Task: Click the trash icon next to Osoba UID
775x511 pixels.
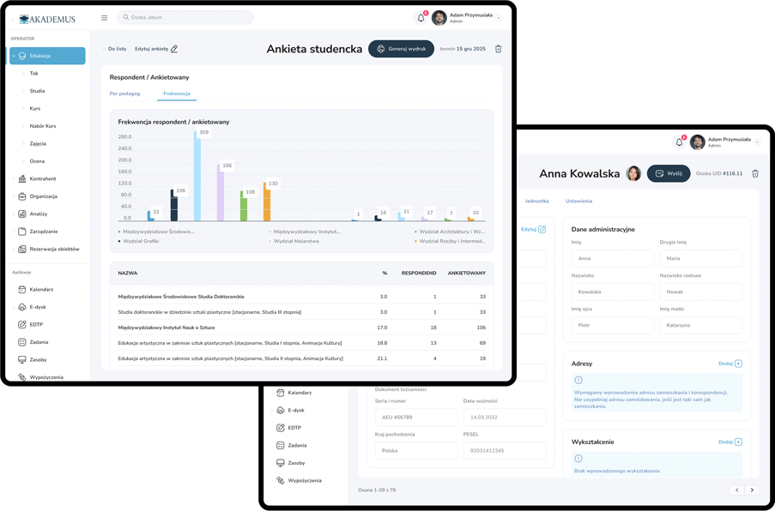Action: click(755, 173)
